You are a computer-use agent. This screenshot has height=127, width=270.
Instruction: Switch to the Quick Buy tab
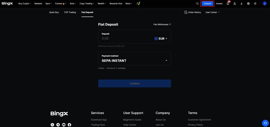(x=54, y=12)
